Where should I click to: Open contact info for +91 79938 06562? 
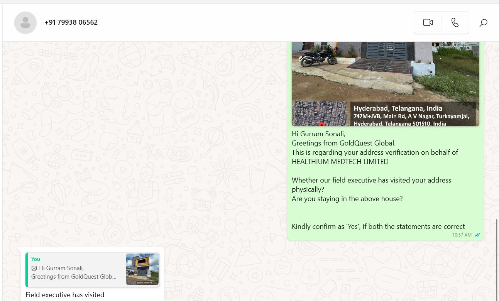click(71, 22)
